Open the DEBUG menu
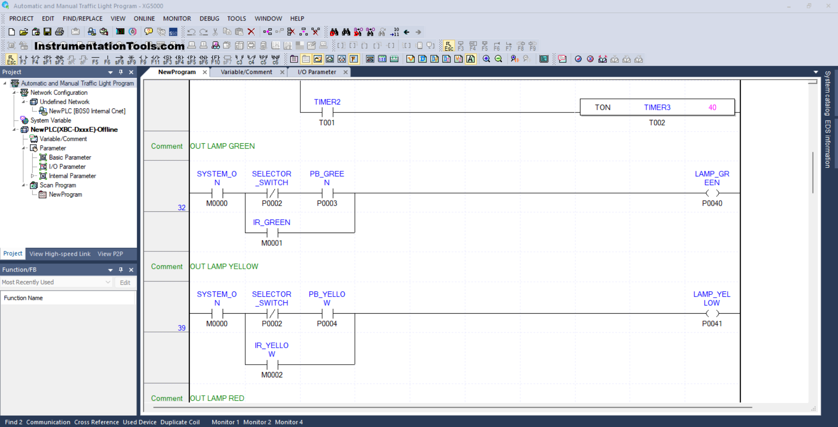Viewport: 838px width, 427px height. [x=209, y=18]
